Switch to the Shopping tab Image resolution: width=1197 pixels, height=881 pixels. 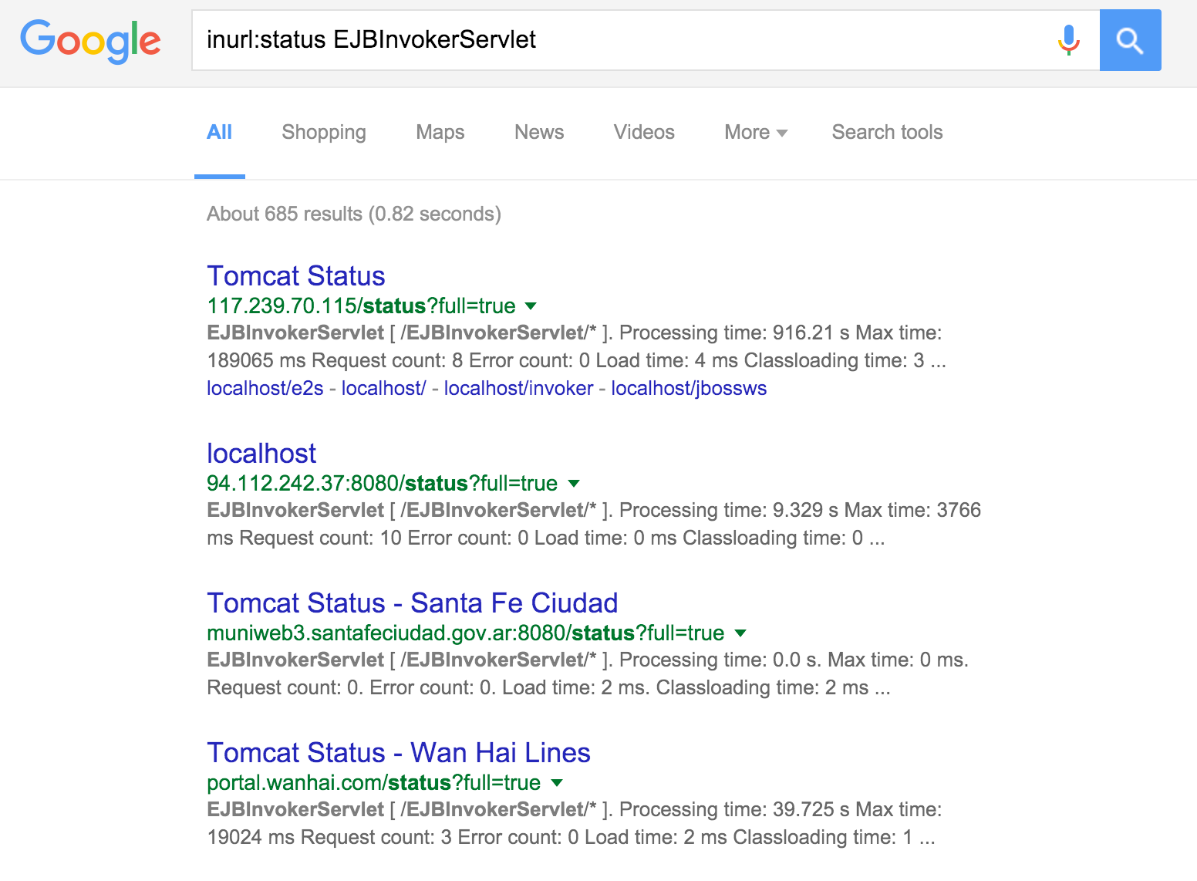point(324,132)
